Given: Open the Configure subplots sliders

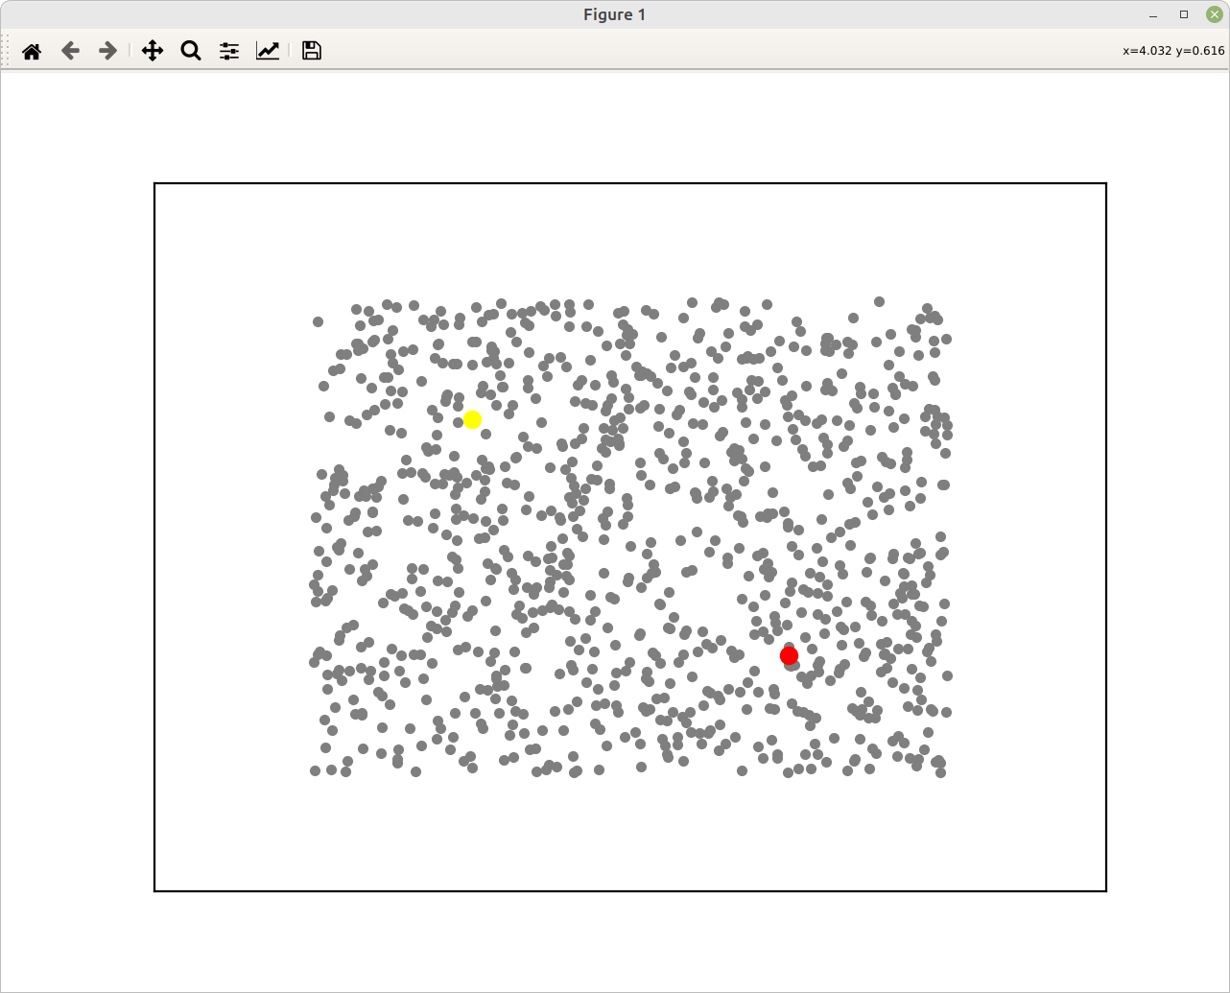Looking at the screenshot, I should click(229, 51).
